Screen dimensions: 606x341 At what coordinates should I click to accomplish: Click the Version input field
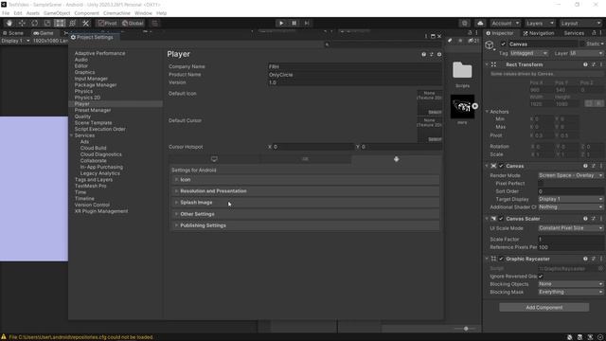click(x=355, y=82)
